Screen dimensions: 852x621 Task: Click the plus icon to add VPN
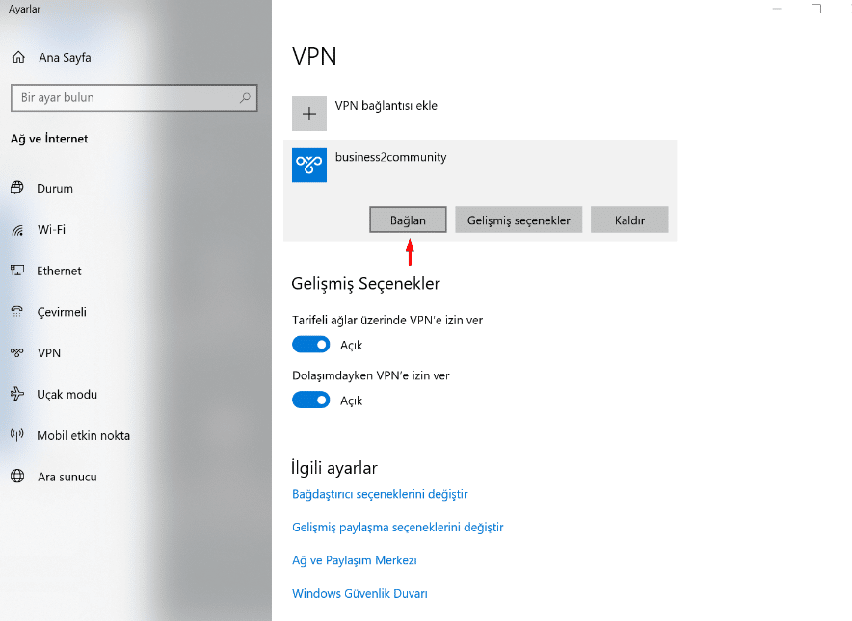coord(309,114)
